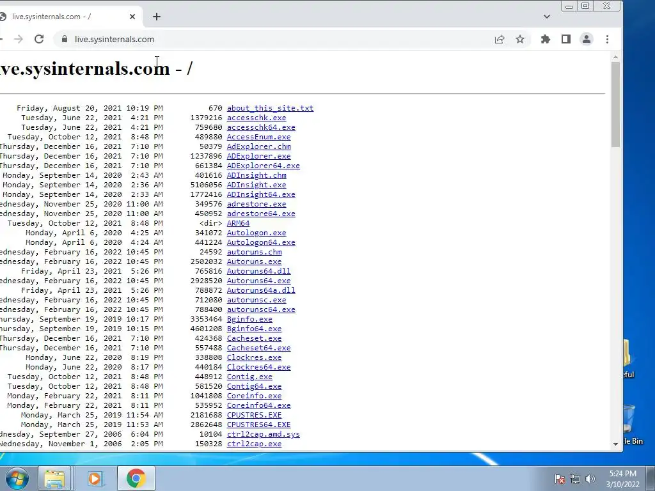
Task: Click Chrome icon in taskbar
Action: pos(136,478)
